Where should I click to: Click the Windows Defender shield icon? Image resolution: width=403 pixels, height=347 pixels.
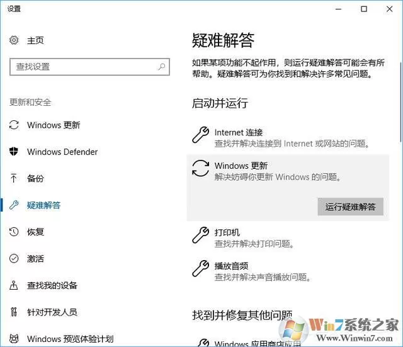(x=14, y=152)
